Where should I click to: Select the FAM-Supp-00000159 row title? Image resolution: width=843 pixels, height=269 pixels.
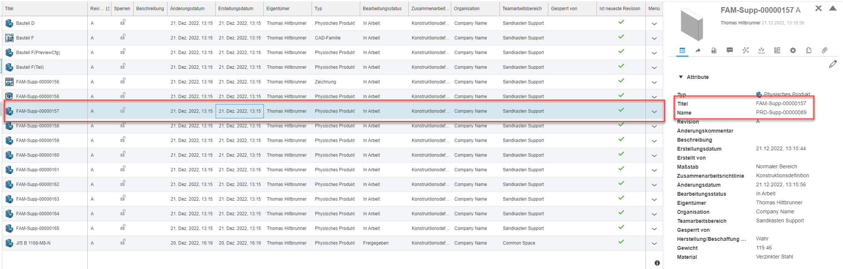[x=38, y=141]
